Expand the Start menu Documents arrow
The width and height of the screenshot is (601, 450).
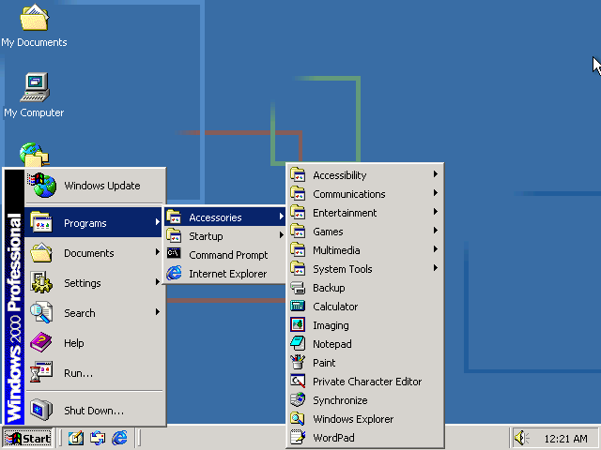point(157,252)
